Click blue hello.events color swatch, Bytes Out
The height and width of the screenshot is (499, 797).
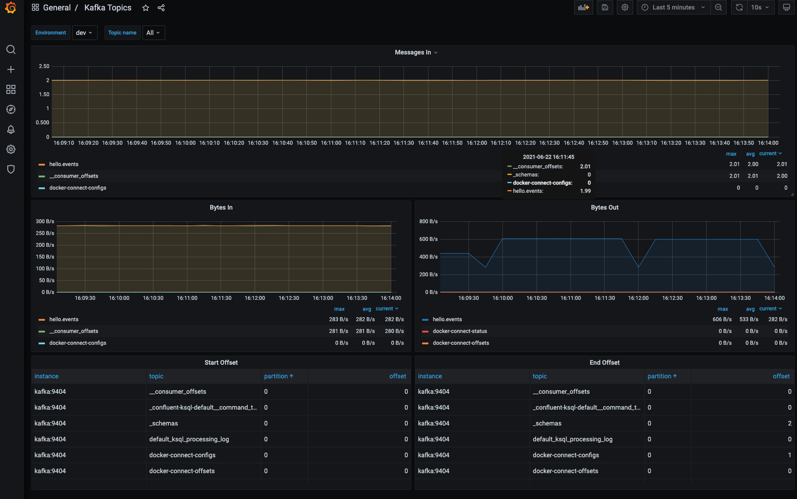tap(425, 319)
